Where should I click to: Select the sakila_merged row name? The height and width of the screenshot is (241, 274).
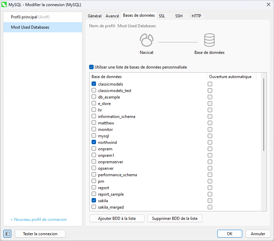(x=111, y=207)
